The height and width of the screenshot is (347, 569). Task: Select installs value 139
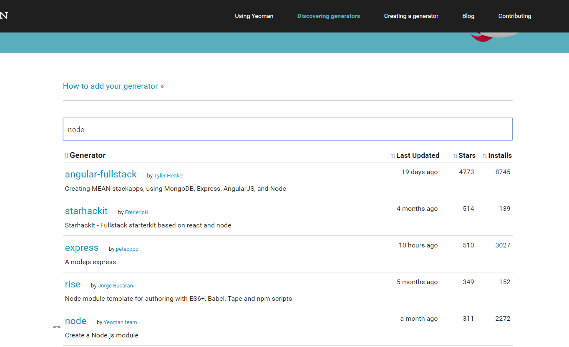(x=505, y=209)
